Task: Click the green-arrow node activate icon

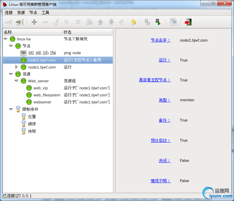Action: click(x=158, y=22)
